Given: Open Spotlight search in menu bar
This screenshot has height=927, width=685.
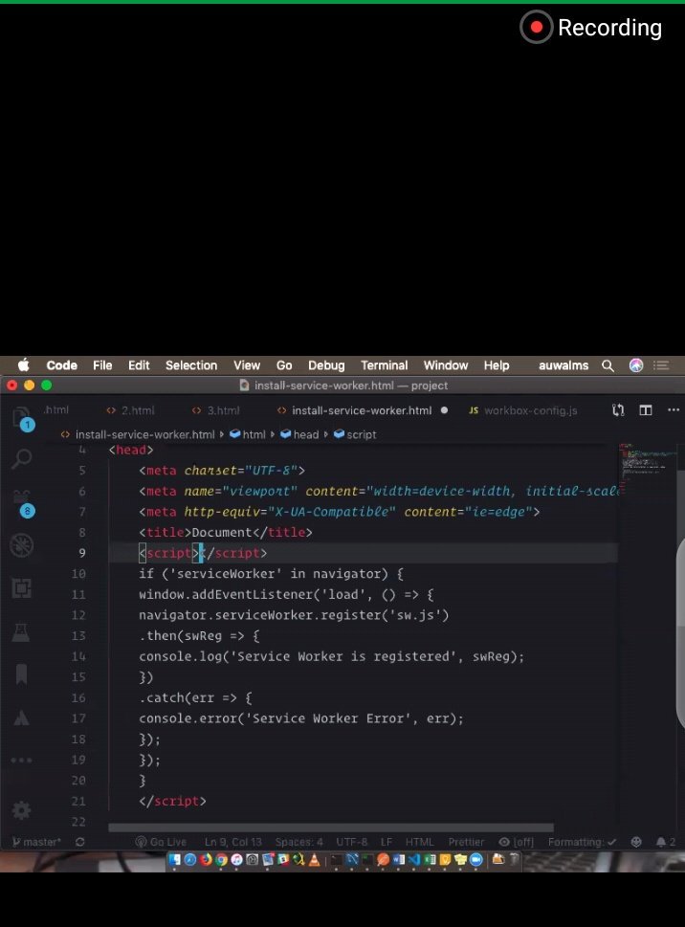Looking at the screenshot, I should pos(608,366).
